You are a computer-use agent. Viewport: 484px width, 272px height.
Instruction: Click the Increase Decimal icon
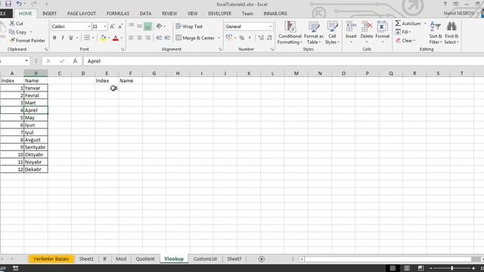pos(261,38)
